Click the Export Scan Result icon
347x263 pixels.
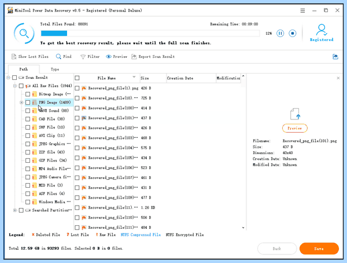134,57
